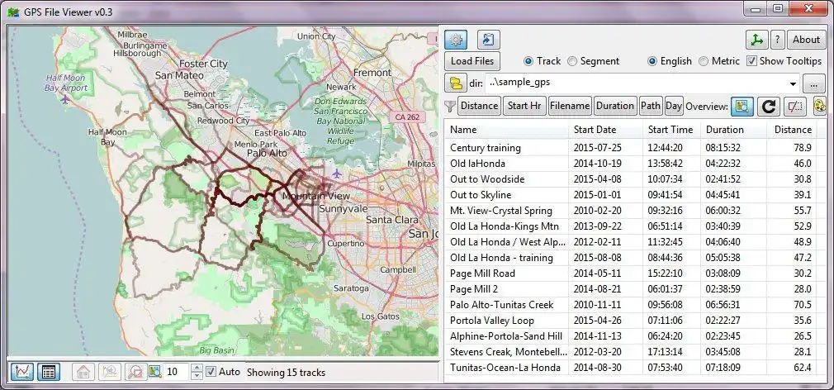Decrease zoom level with down stepper arrow
The width and height of the screenshot is (834, 390).
point(197,376)
